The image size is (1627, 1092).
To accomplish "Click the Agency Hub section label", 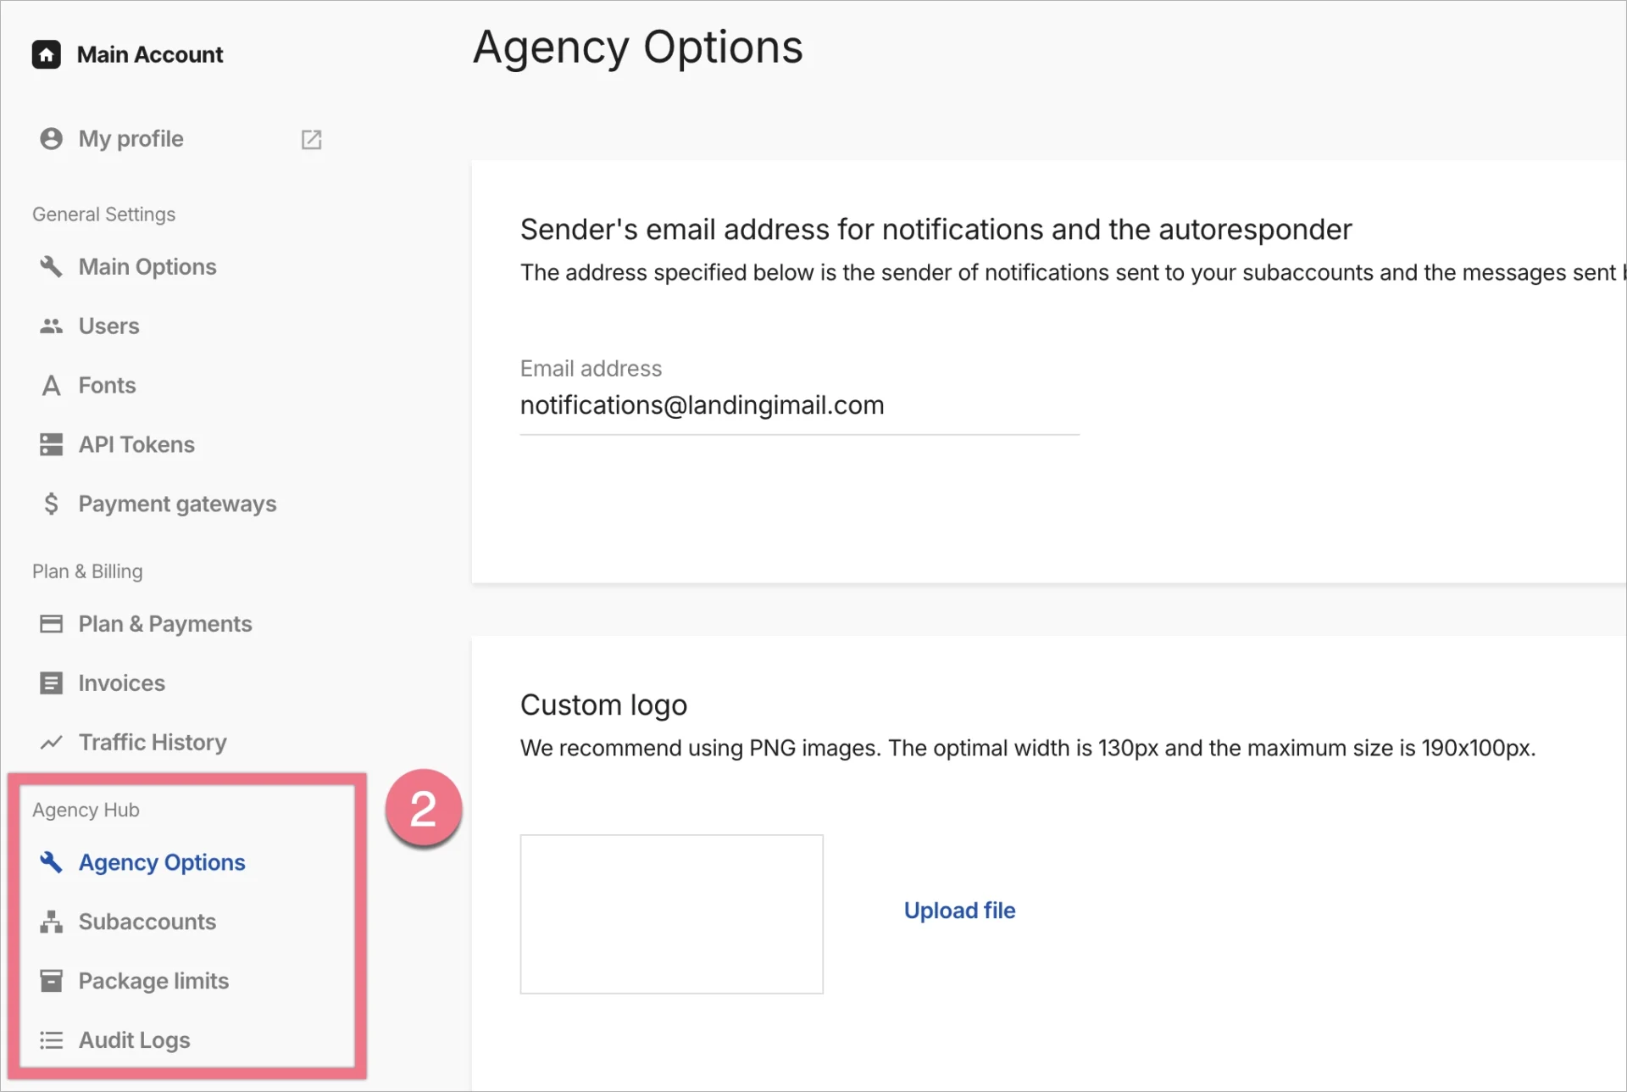I will point(86,810).
